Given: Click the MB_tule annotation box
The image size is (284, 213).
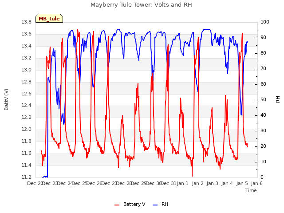Looking at the screenshot, I should click(x=49, y=18).
